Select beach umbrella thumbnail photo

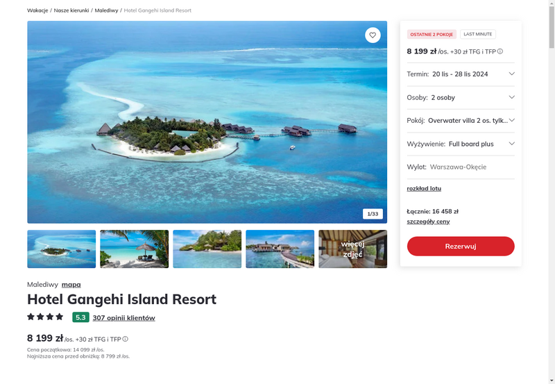[134, 249]
